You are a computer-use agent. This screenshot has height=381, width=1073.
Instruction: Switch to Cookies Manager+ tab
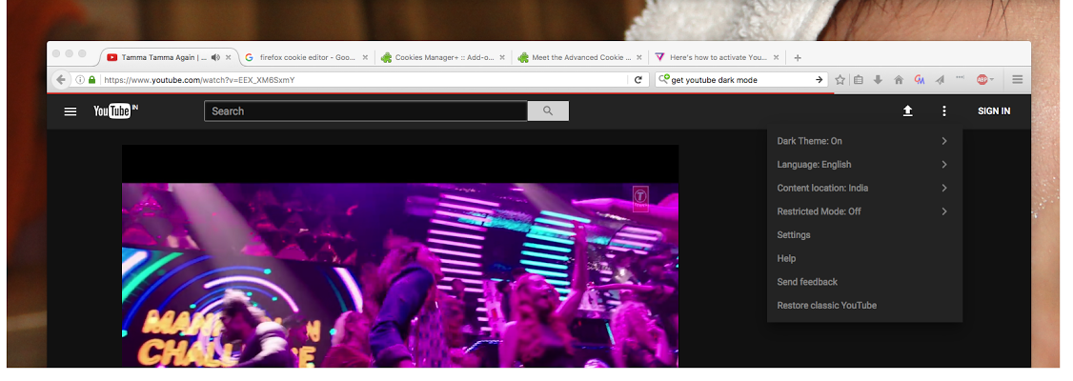pos(444,57)
